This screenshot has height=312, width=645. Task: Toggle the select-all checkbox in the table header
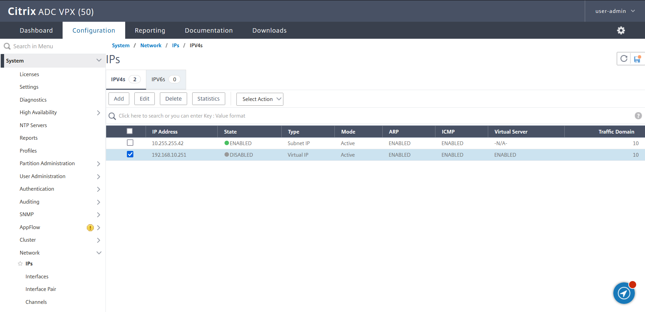[x=130, y=131]
